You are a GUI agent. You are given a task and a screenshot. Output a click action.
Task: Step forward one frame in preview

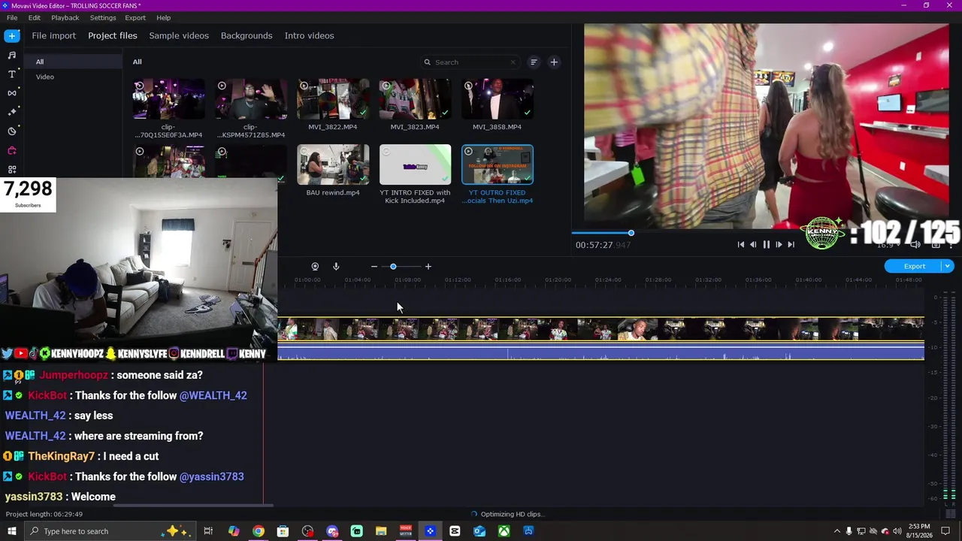tap(779, 244)
